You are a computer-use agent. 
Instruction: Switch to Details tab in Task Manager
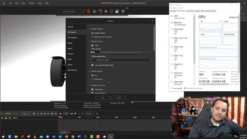coord(208,11)
